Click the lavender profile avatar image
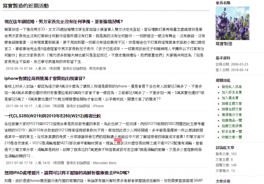The width and height of the screenshot is (264, 184). point(232,23)
